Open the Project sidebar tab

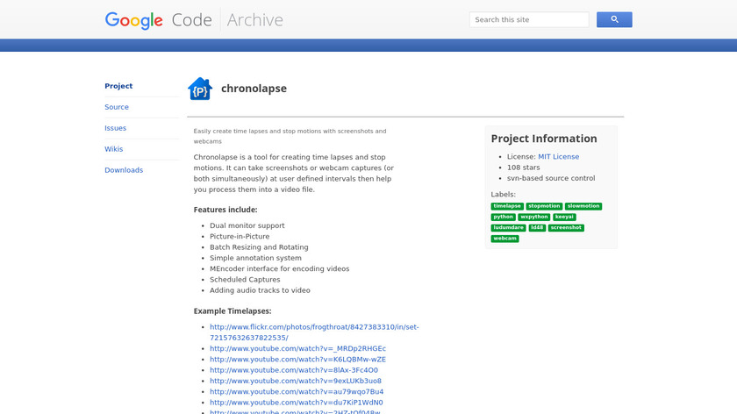click(x=118, y=86)
